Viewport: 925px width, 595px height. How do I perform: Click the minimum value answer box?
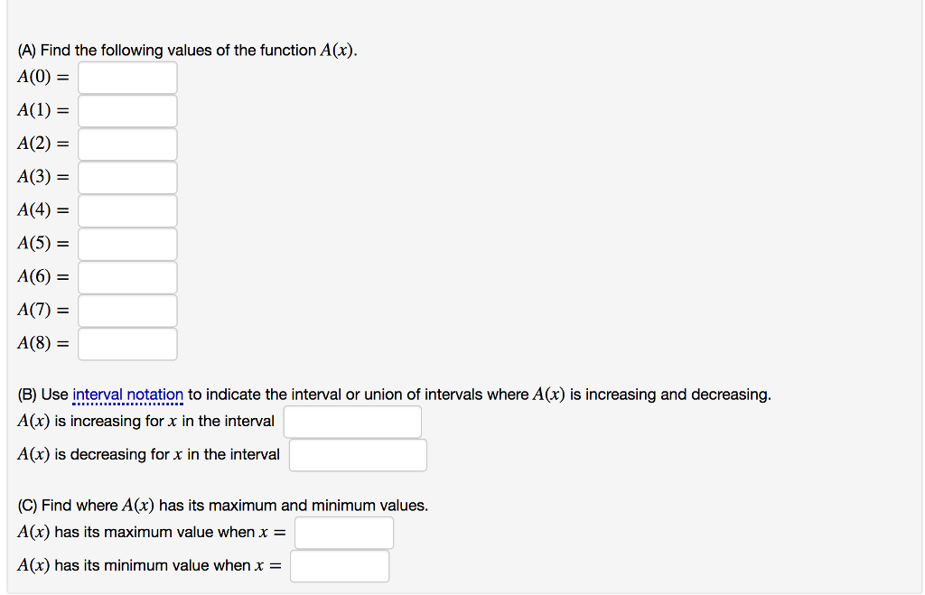pos(339,566)
